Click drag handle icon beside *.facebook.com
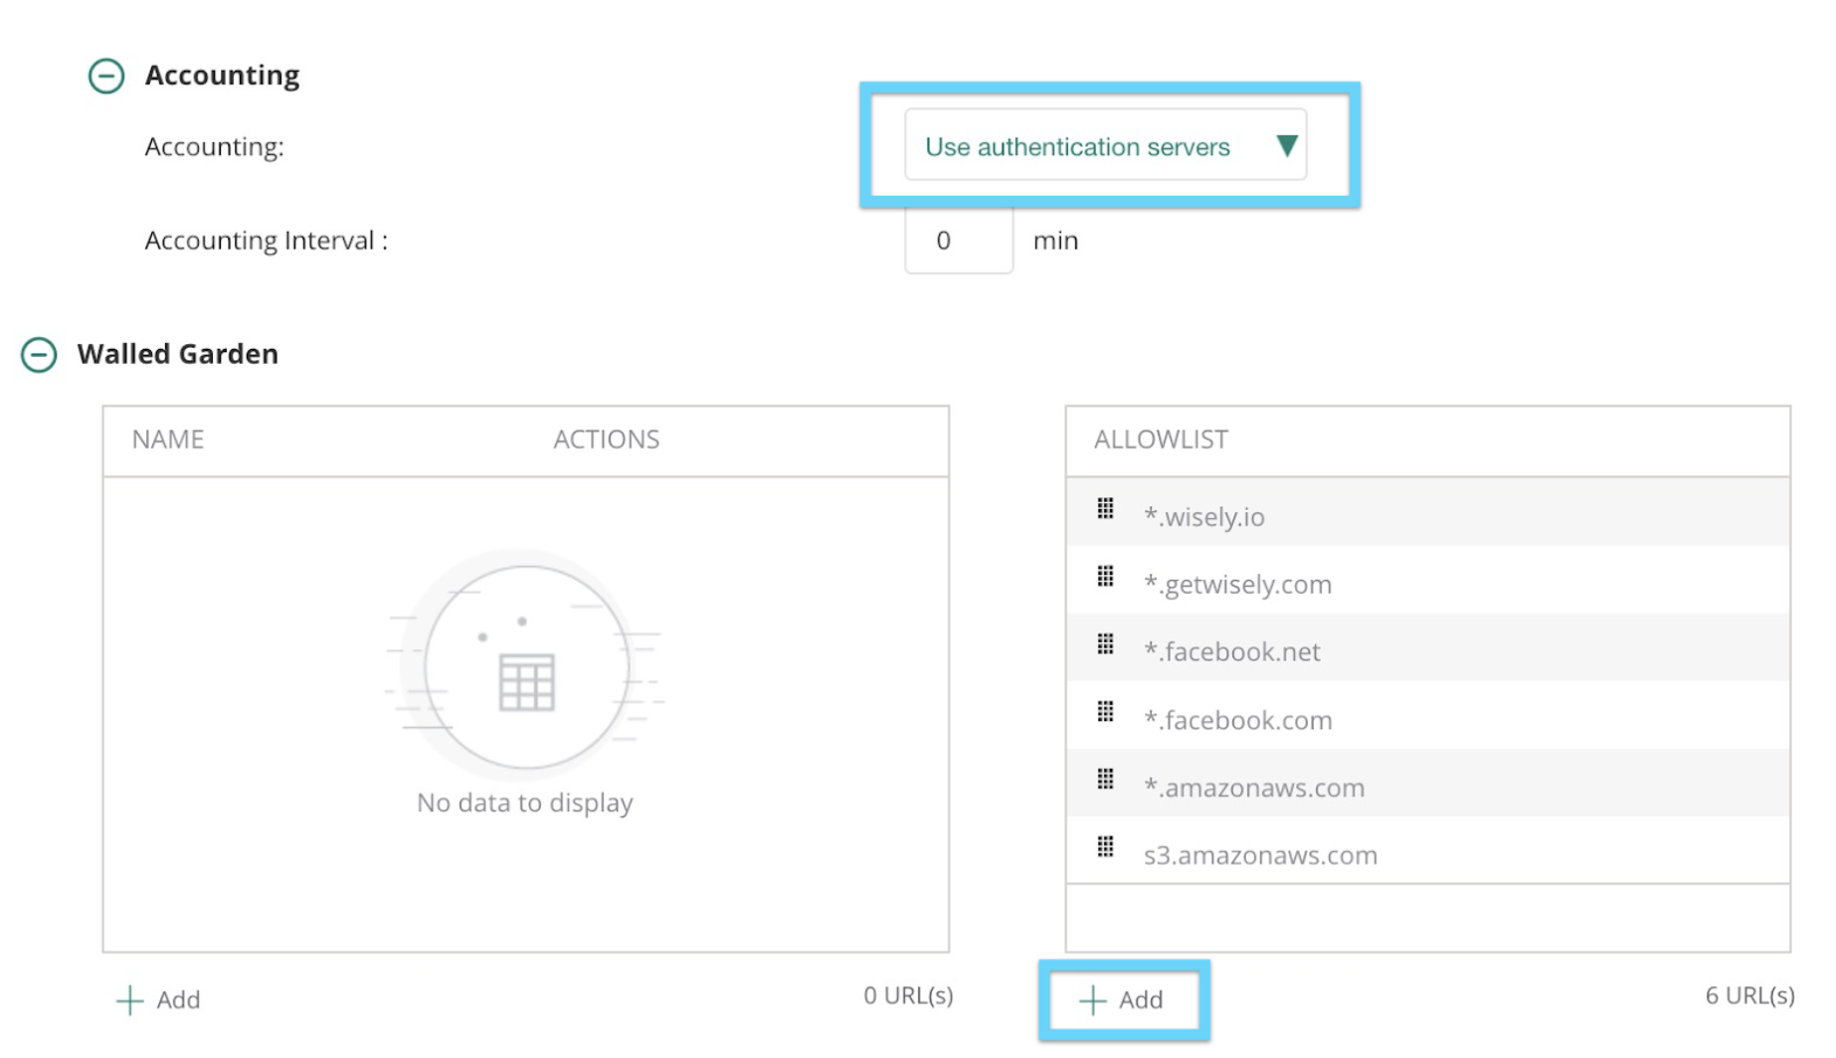 1105,712
